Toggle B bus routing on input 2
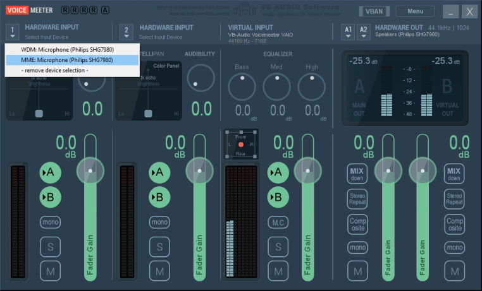482x291 pixels. (159, 197)
